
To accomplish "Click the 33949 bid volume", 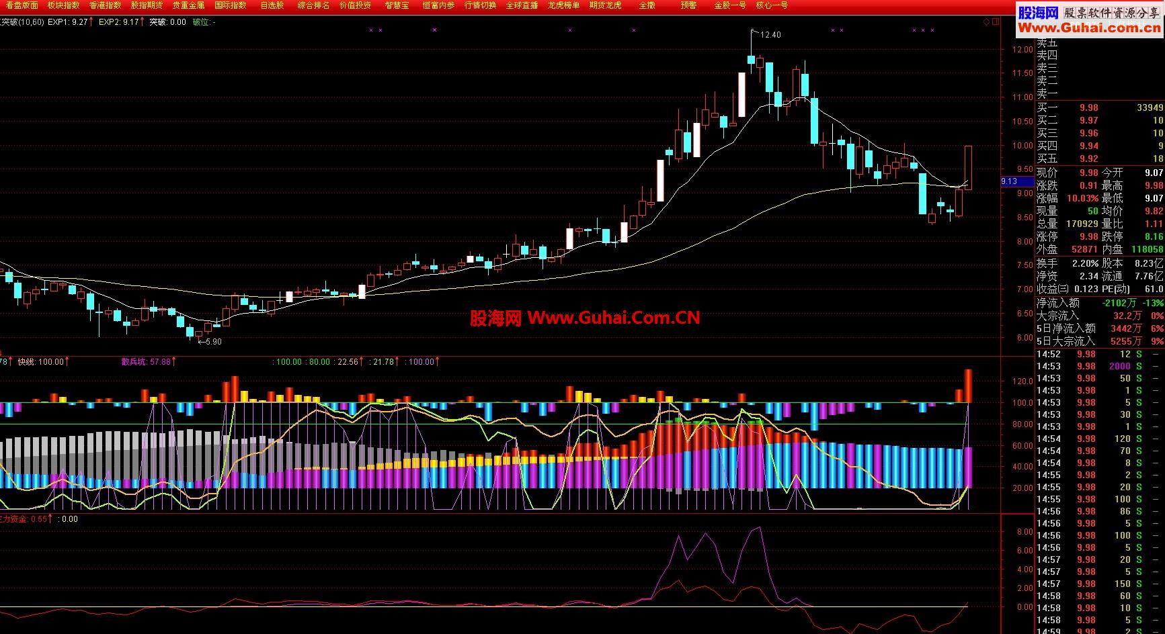I will [1150, 107].
